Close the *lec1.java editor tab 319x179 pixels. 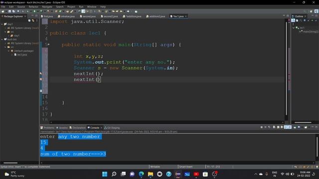click(x=186, y=16)
